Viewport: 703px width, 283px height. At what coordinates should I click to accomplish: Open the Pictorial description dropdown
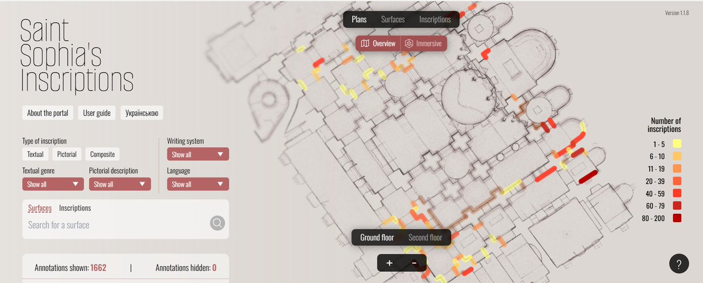click(120, 184)
